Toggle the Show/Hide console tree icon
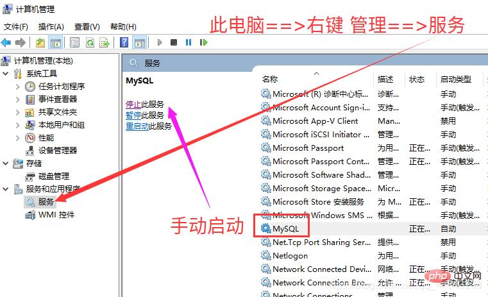This screenshot has width=488, height=297. 56,42
